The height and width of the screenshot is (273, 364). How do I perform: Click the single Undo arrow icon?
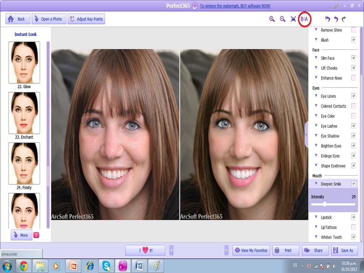336,19
